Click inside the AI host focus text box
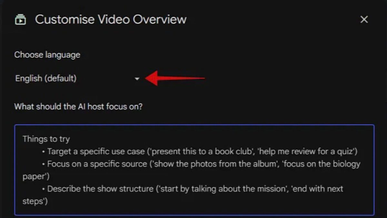This screenshot has width=387, height=218. point(194,170)
